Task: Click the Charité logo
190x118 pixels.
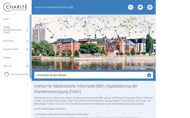Action: 15,7
